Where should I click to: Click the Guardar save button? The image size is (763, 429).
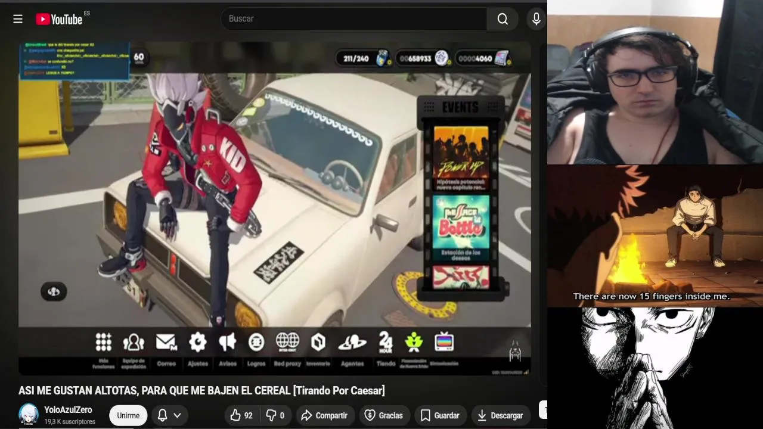[441, 415]
